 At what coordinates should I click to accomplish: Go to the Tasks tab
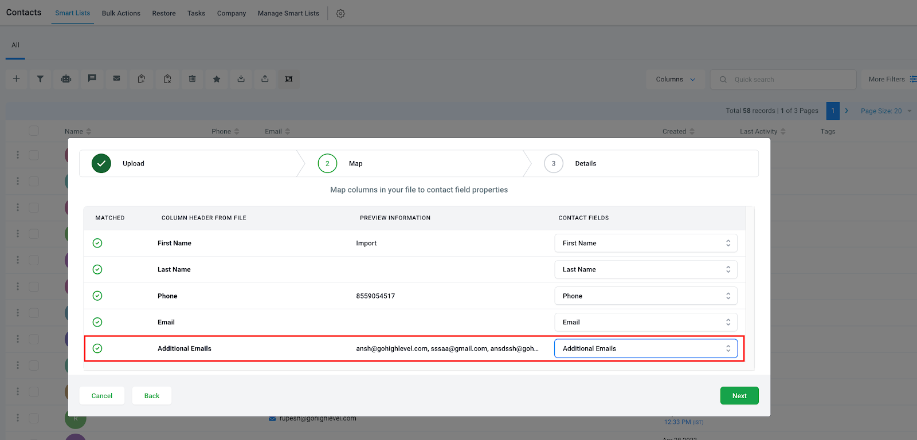196,14
